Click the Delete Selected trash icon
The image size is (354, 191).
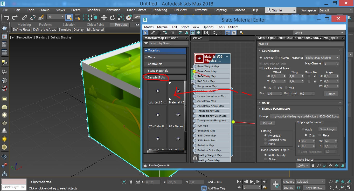pyautogui.click(x=173, y=33)
